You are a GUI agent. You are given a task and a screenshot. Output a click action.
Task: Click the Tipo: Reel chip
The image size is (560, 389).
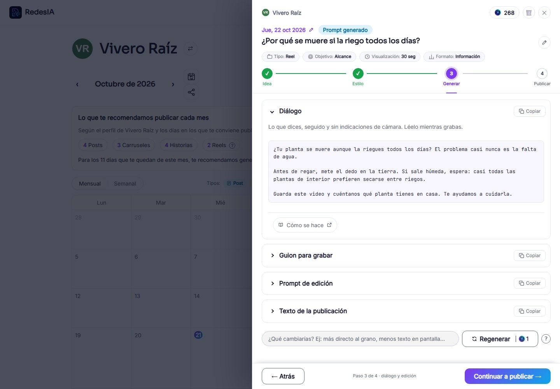click(x=281, y=57)
